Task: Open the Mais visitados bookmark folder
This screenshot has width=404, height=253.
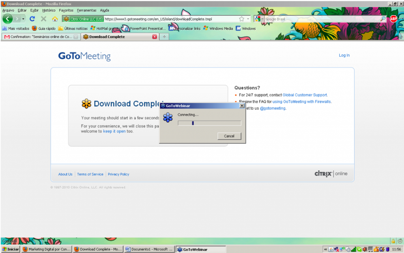Action: click(x=16, y=28)
